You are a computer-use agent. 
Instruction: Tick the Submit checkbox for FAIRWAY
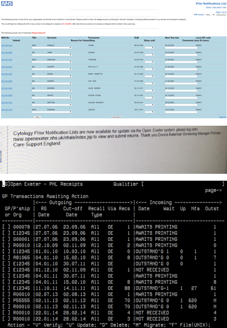click(16, 112)
